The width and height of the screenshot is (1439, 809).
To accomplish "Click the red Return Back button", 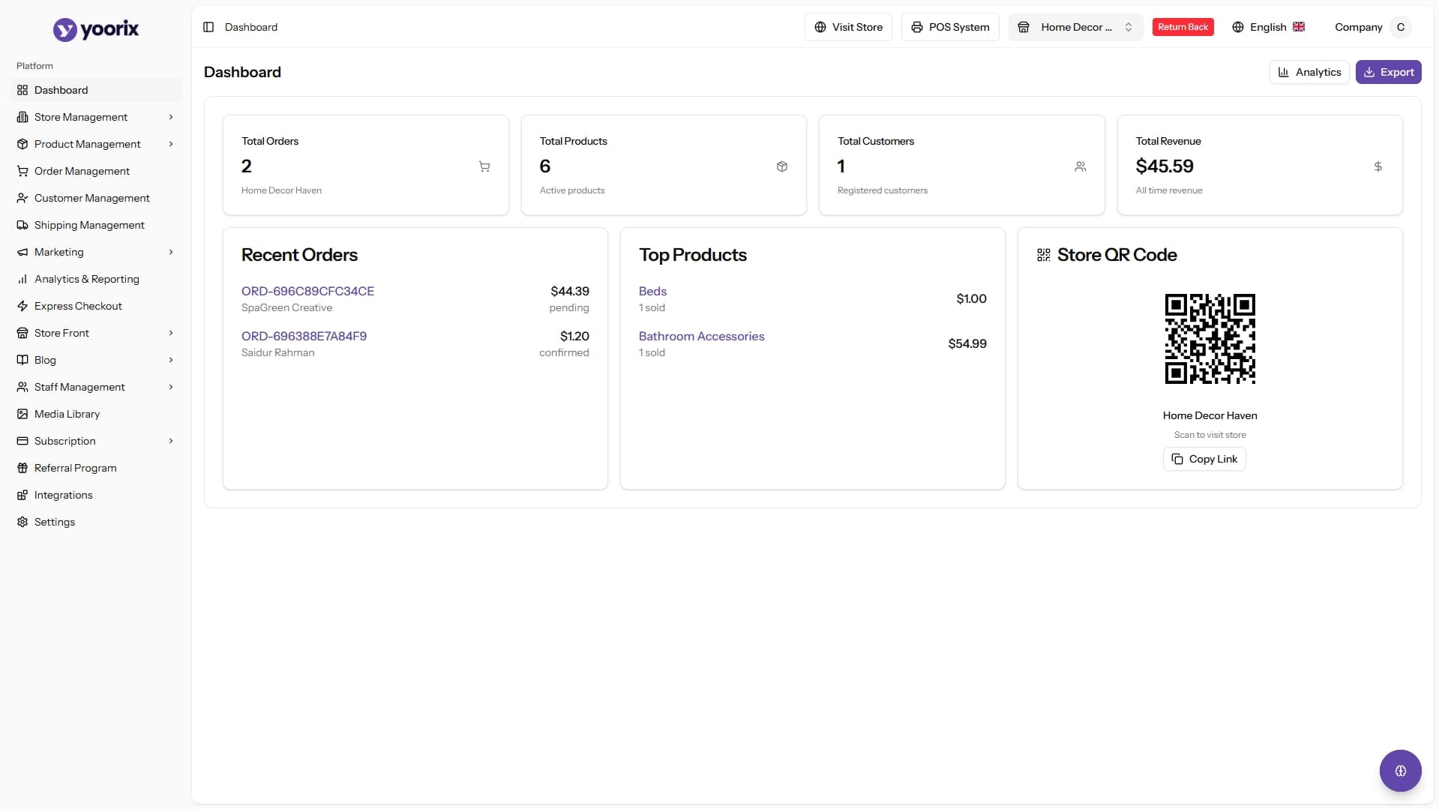I will tap(1183, 27).
